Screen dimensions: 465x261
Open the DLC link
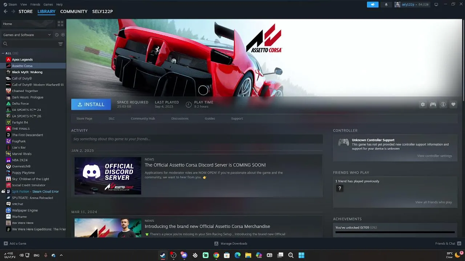[112, 119]
